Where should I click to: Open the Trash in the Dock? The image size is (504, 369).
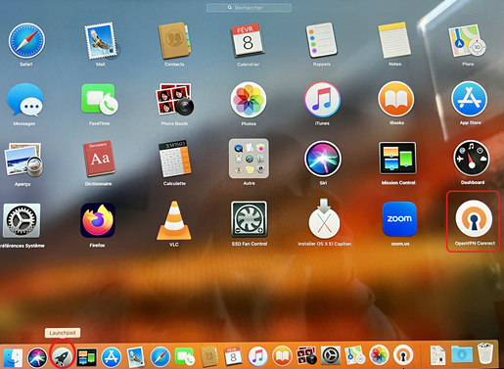pos(485,352)
